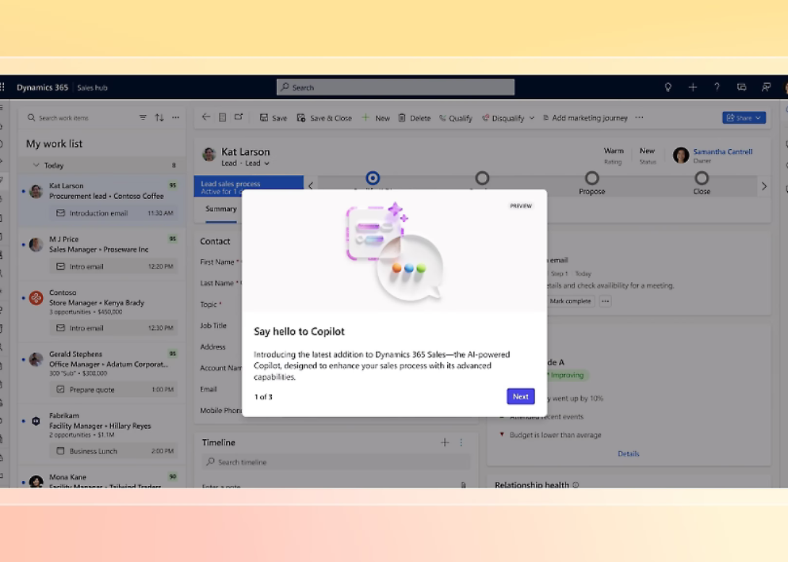Click Delete in the command bar
Image resolution: width=788 pixels, height=562 pixels.
pyautogui.click(x=414, y=118)
